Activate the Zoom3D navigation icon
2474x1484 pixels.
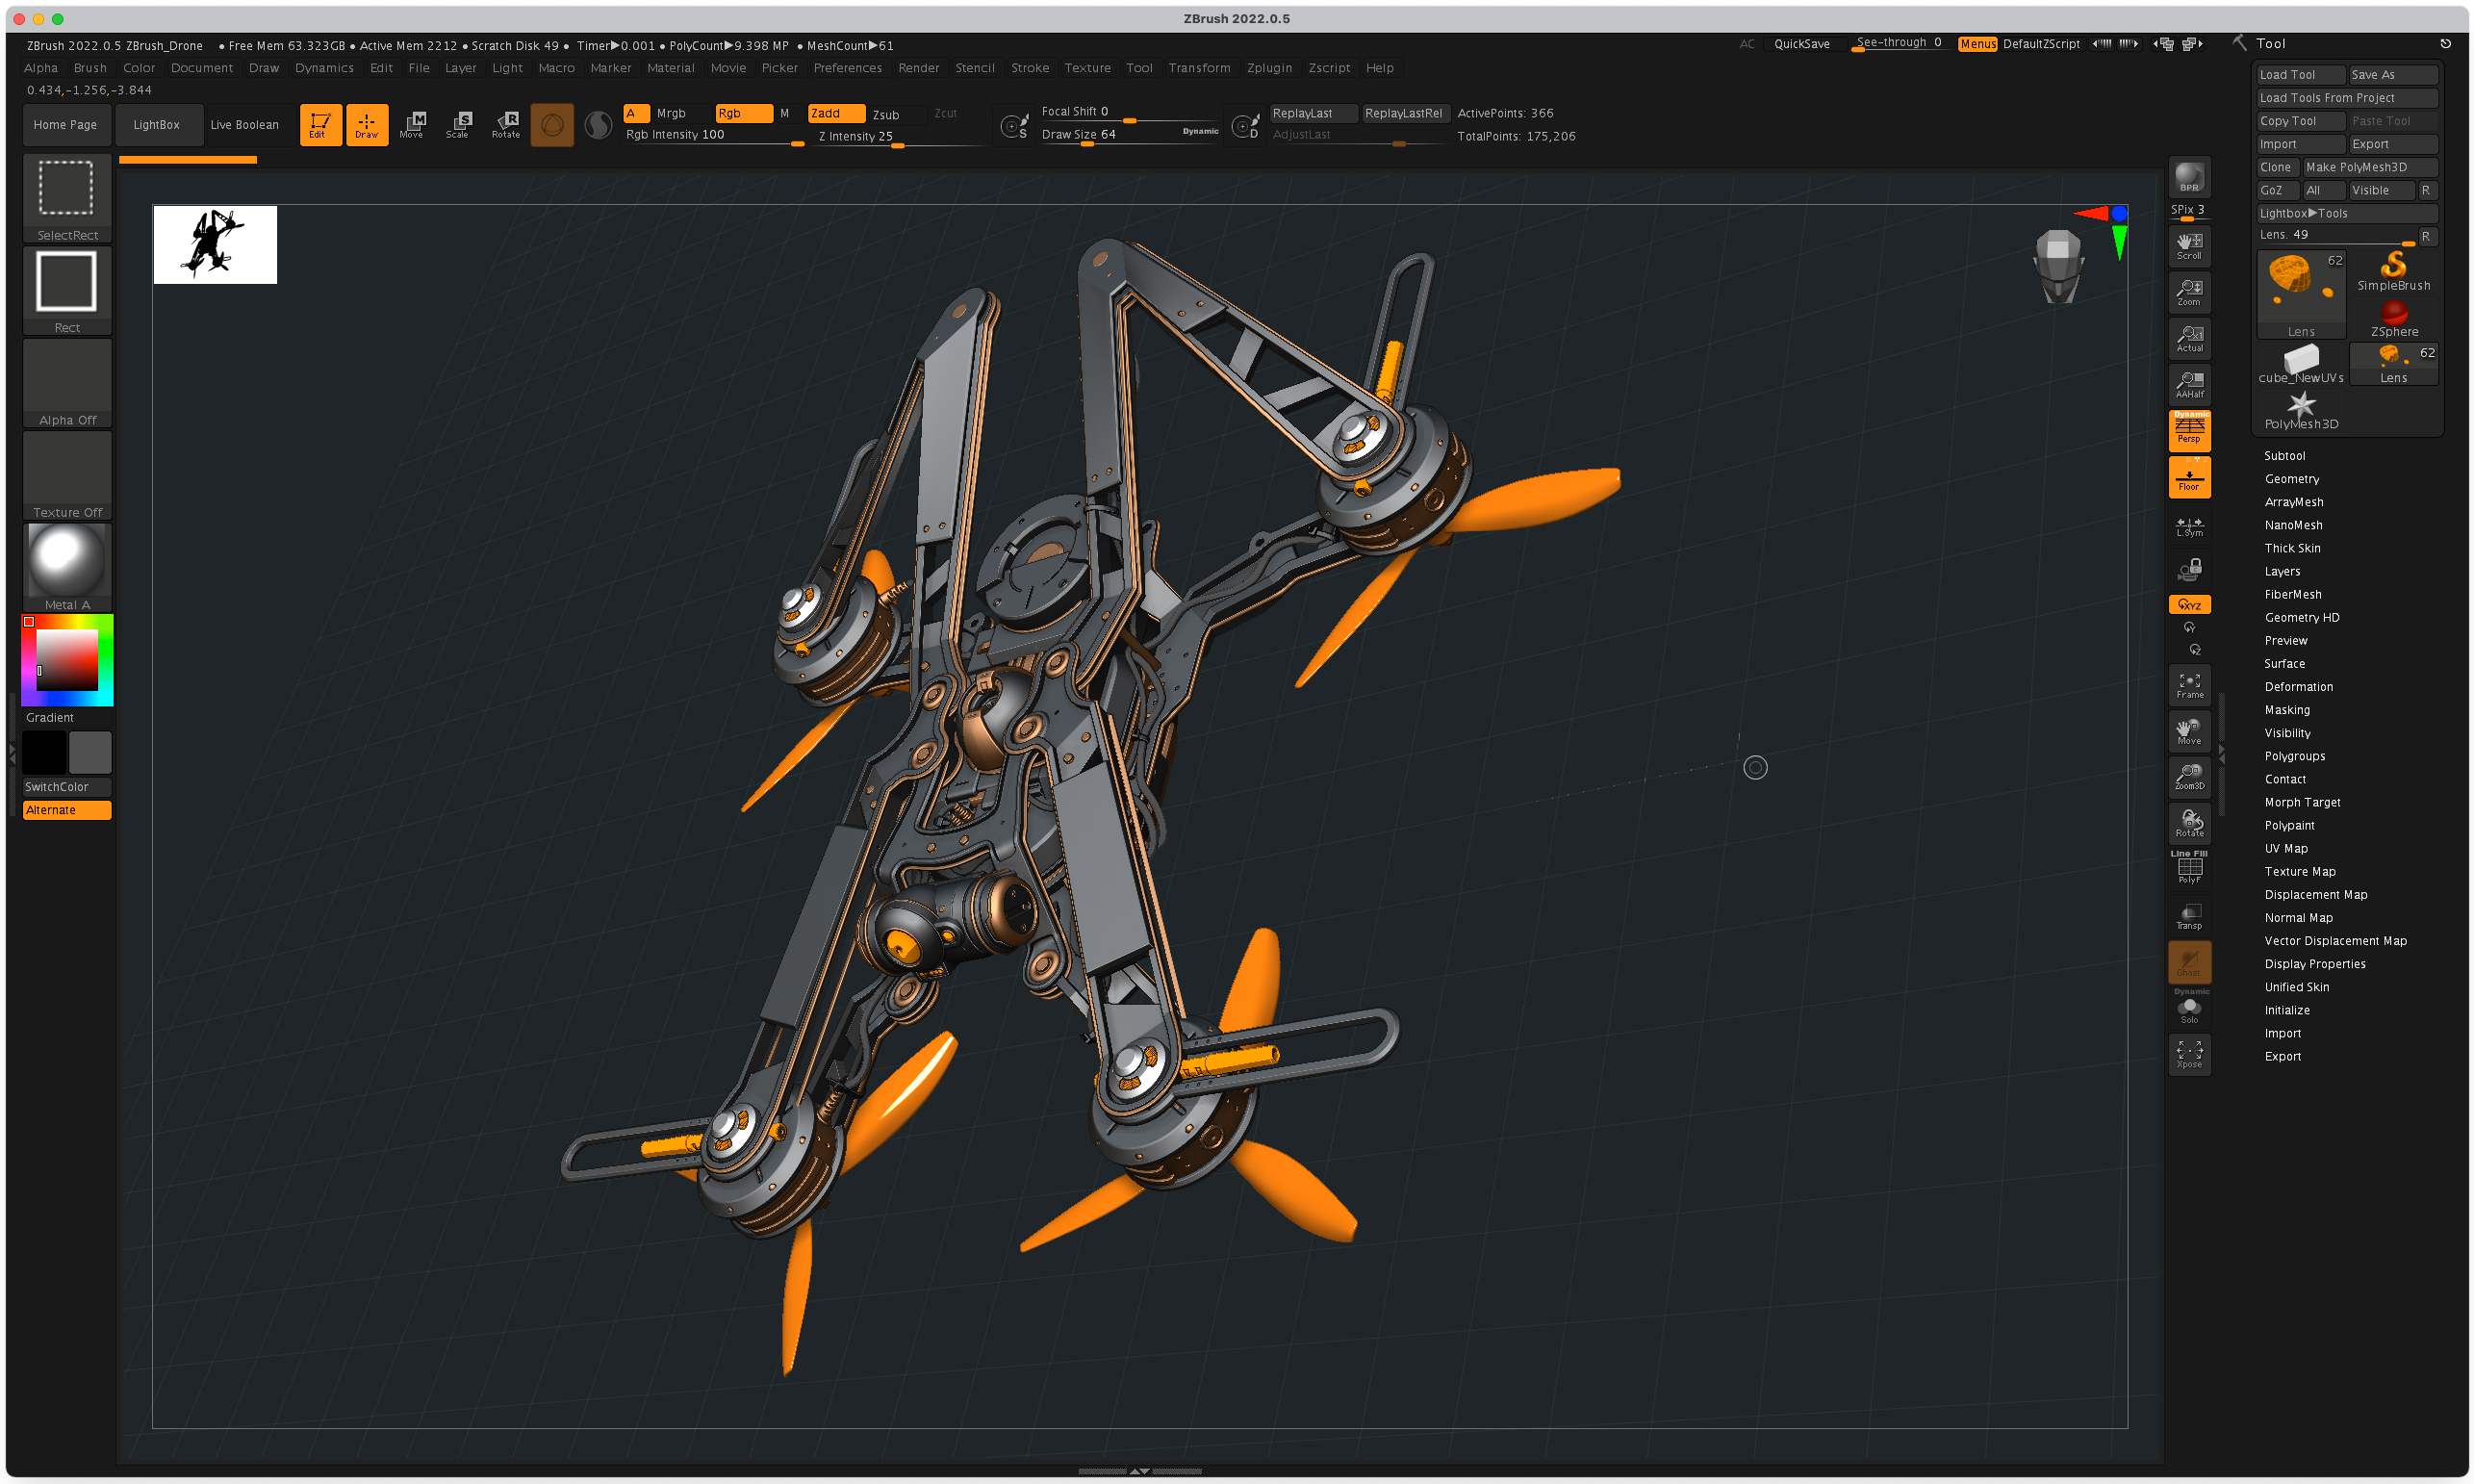tap(2188, 776)
